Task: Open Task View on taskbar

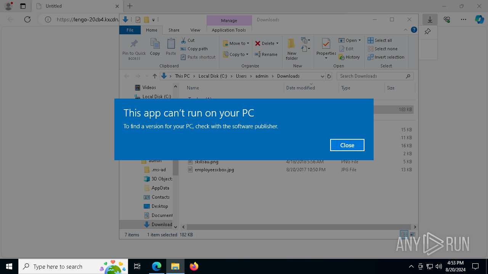Action: (x=137, y=266)
